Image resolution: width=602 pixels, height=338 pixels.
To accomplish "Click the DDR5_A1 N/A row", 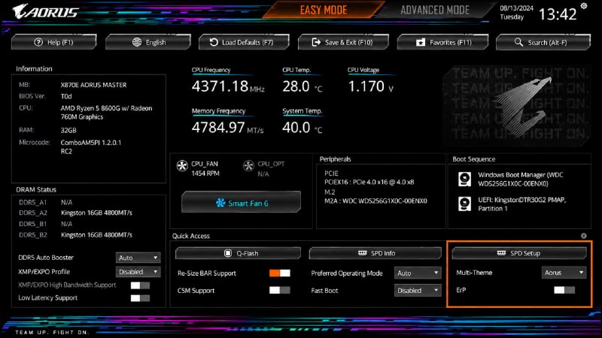I will point(46,202).
